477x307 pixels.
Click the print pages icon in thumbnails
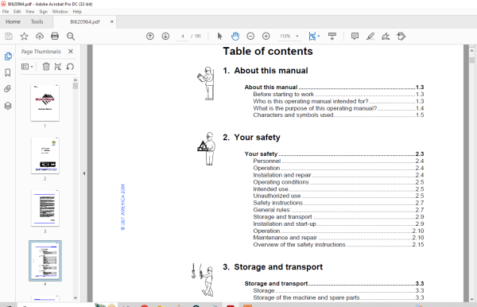click(x=58, y=66)
